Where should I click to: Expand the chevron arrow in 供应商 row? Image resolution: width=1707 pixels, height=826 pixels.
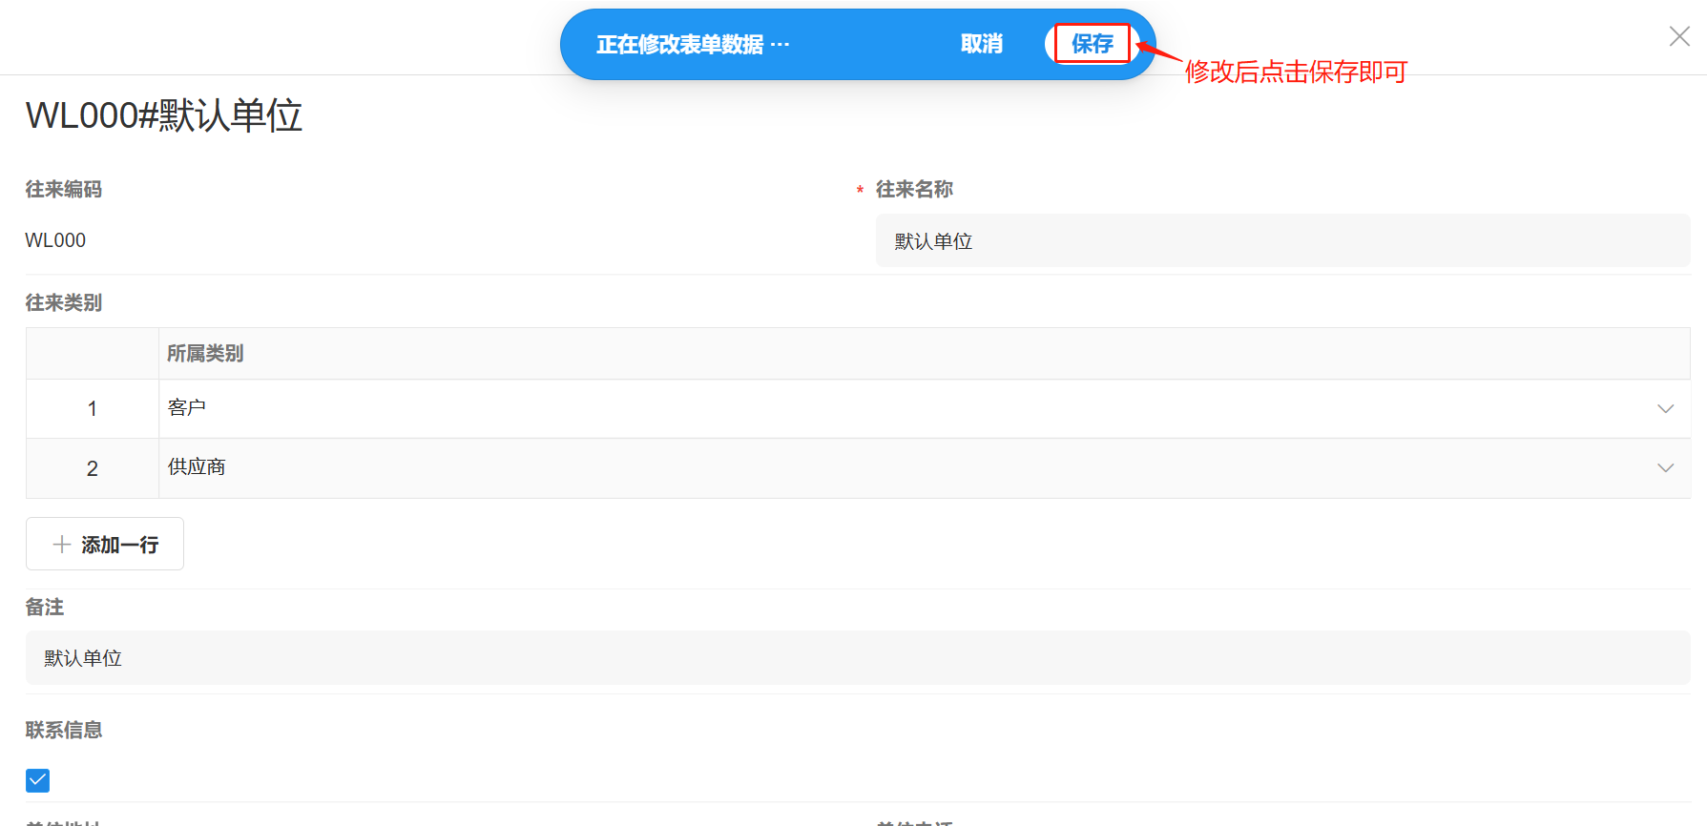(x=1665, y=467)
